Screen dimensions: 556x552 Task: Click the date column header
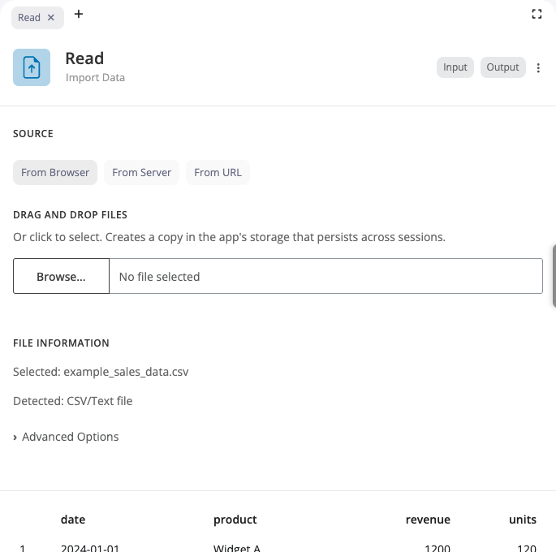point(73,520)
